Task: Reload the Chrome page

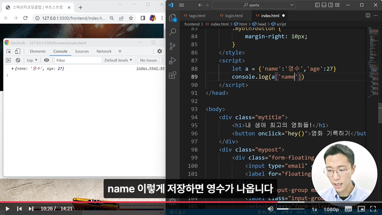Action: (25, 18)
